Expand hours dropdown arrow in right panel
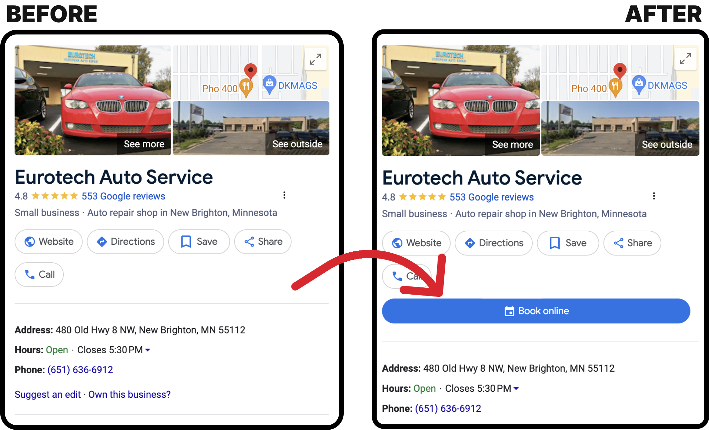This screenshot has width=709, height=430. pyautogui.click(x=516, y=389)
